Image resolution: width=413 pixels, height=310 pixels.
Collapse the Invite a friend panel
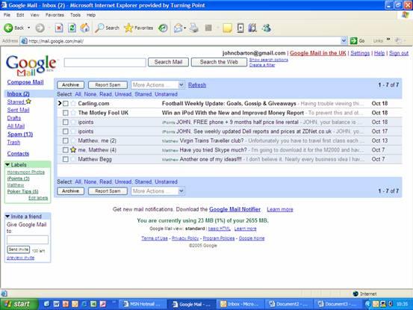(7, 216)
